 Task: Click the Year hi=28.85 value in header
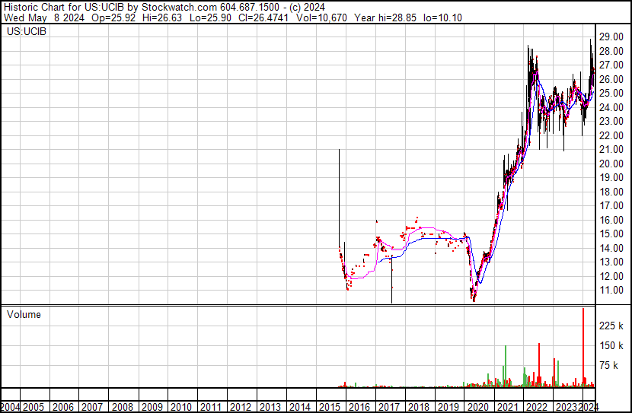[x=385, y=17]
